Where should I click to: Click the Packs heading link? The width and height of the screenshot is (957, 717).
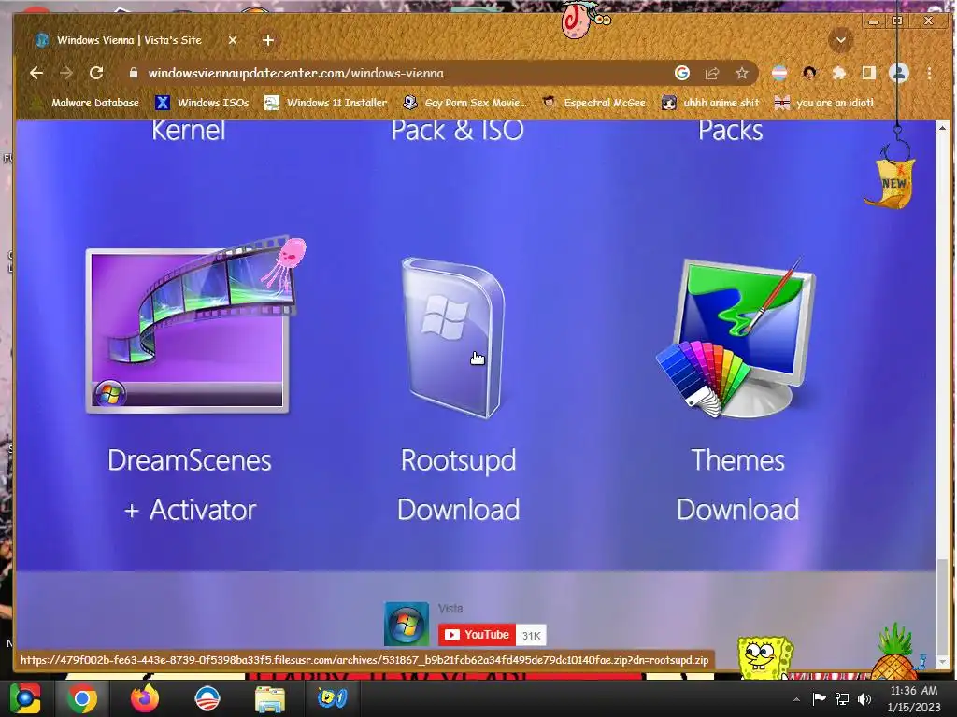(731, 131)
